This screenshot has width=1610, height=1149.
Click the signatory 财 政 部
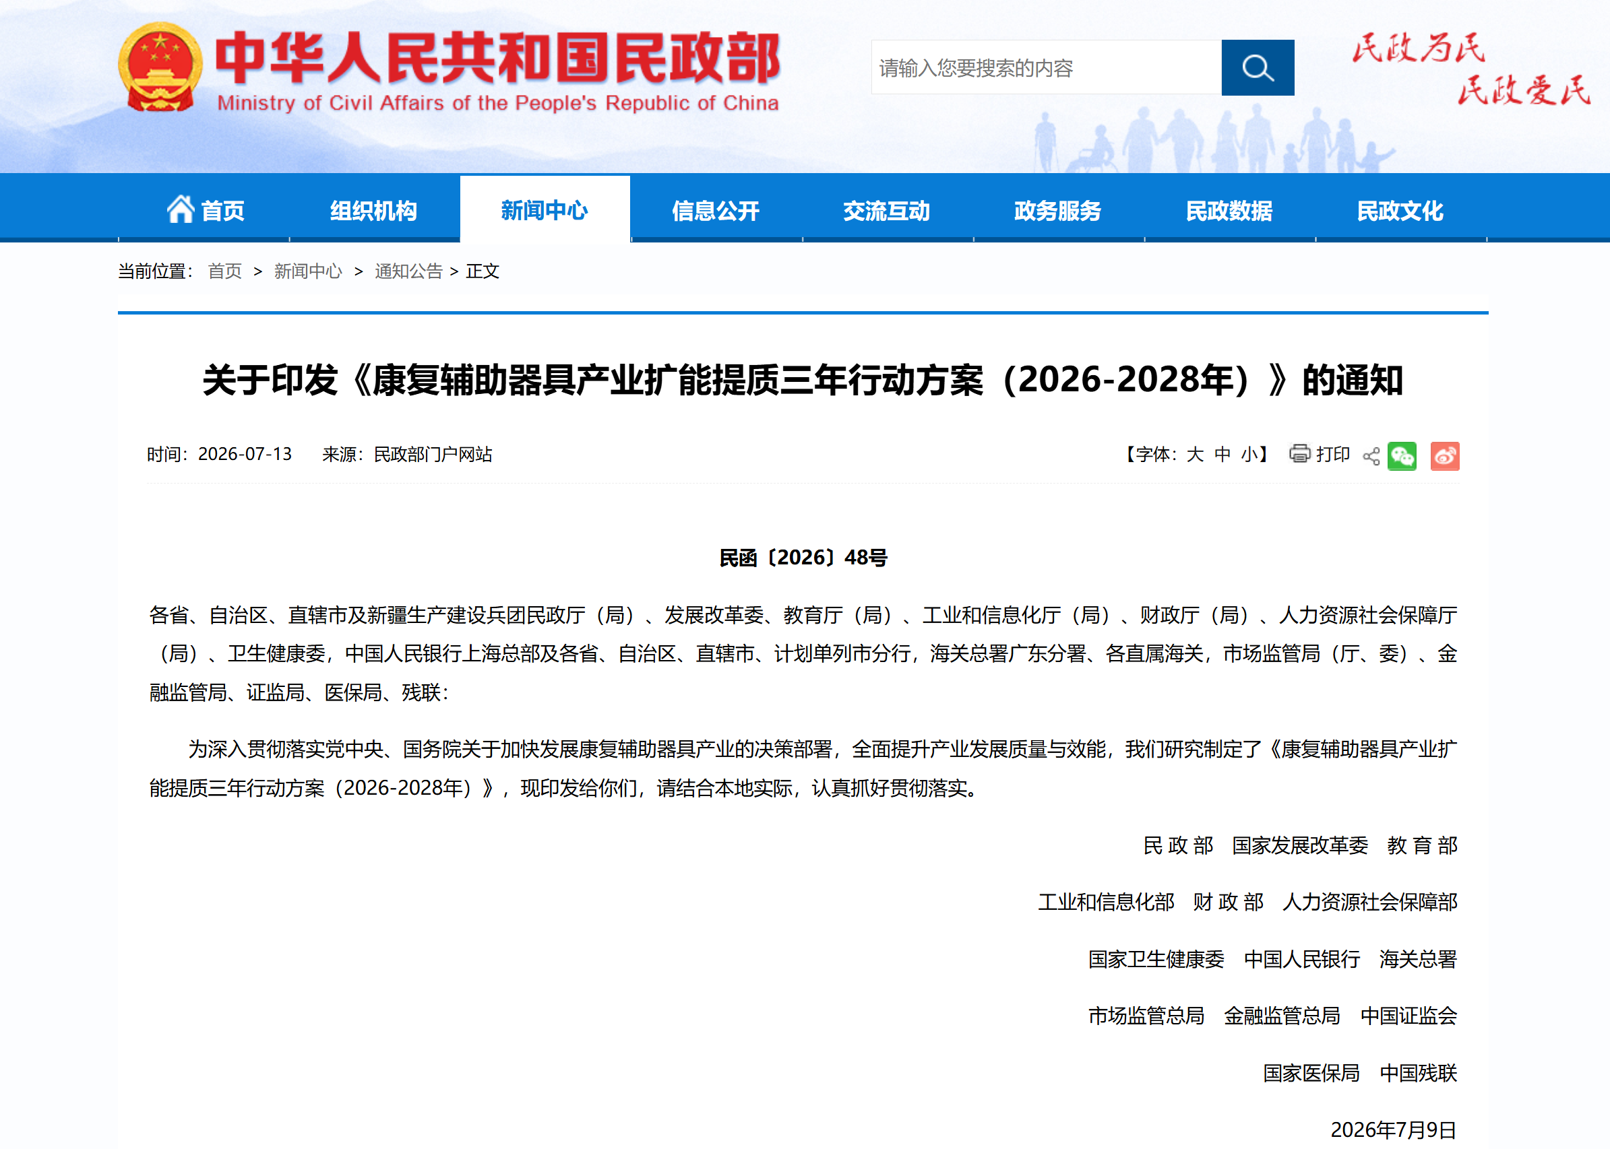[1229, 902]
